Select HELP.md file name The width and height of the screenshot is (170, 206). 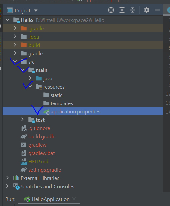tap(38, 162)
